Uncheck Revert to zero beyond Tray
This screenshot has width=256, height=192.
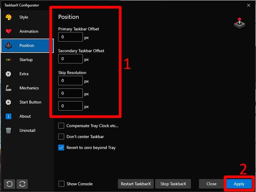click(x=61, y=148)
